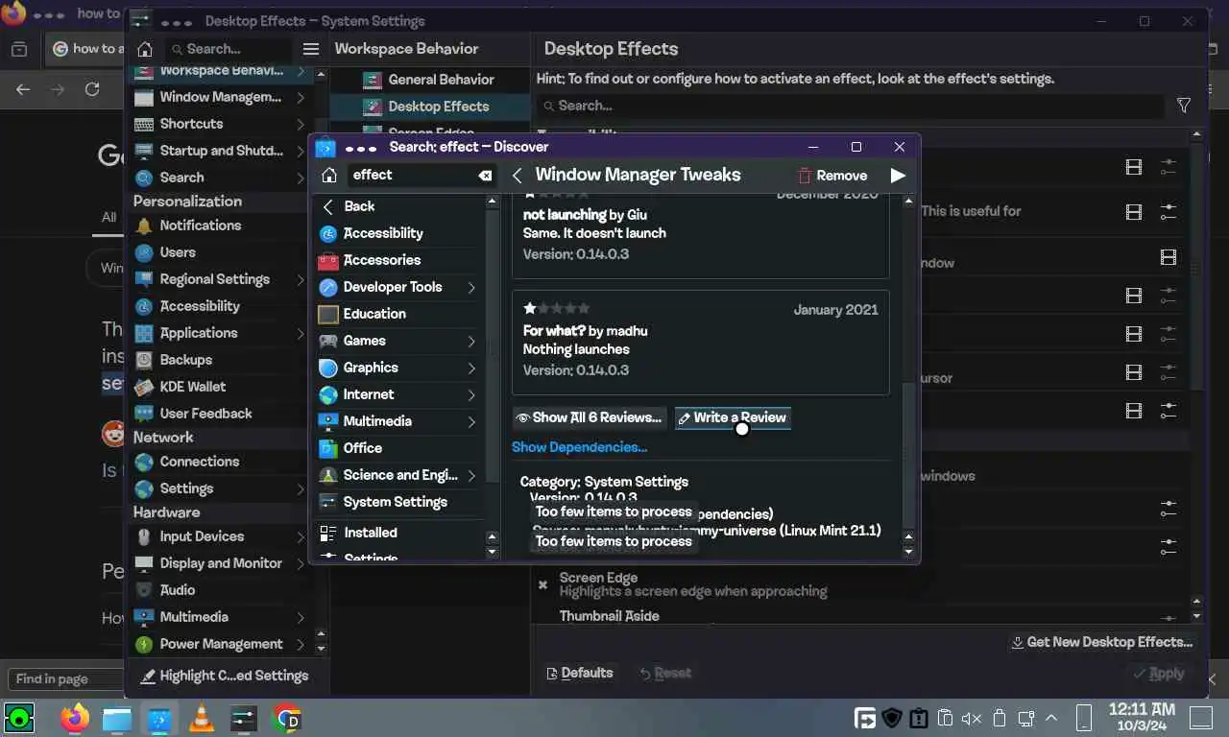Click Write a Review button

point(732,417)
